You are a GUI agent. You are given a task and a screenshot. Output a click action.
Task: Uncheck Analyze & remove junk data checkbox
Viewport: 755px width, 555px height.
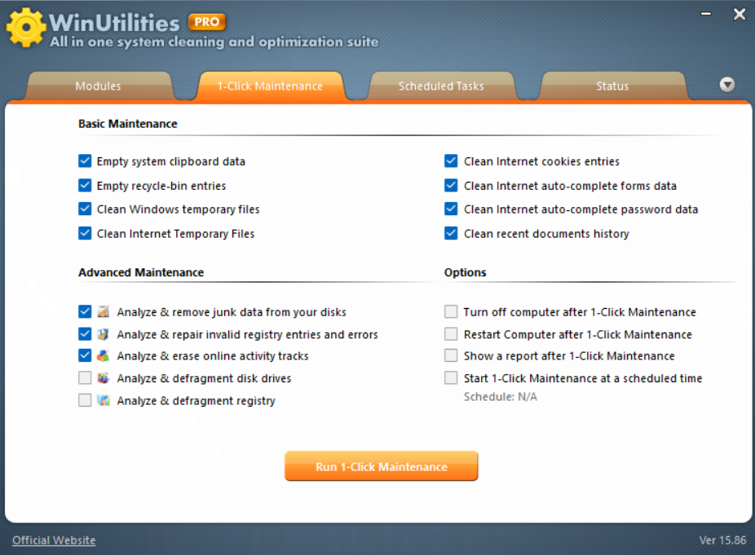(85, 311)
